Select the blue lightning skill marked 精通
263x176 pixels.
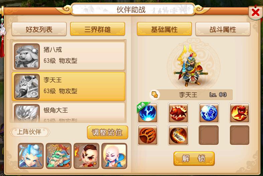(x=148, y=113)
